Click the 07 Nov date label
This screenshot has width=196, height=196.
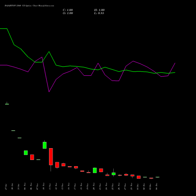pyautogui.click(x=37, y=187)
